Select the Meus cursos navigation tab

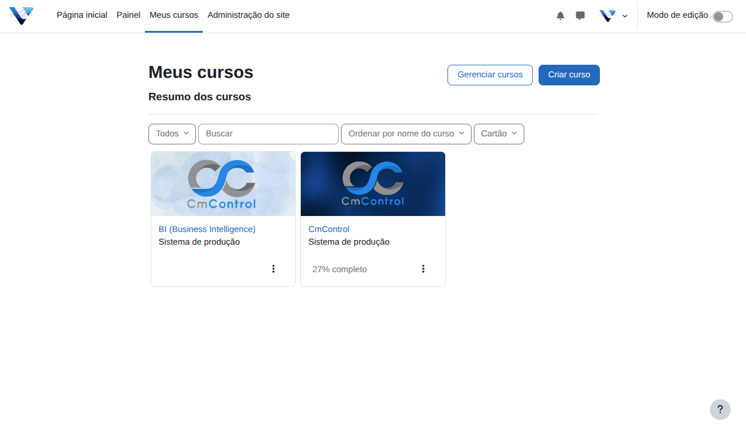pos(174,15)
